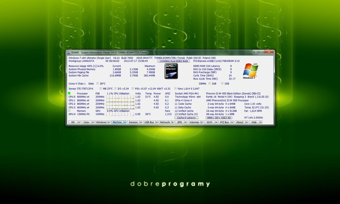Open the Wi-Fi button dropdown arrow

(216, 122)
